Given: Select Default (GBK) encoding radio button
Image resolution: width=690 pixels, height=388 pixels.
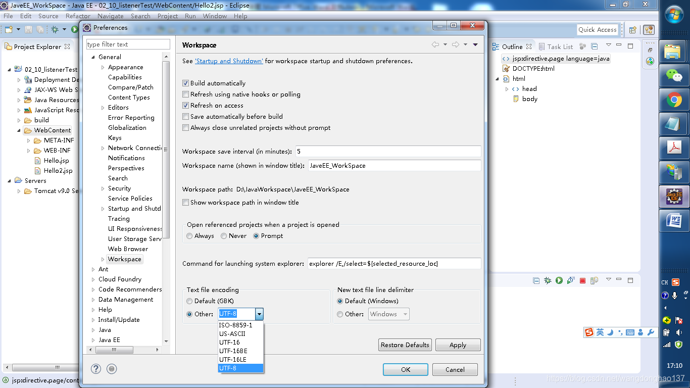Looking at the screenshot, I should coord(190,301).
